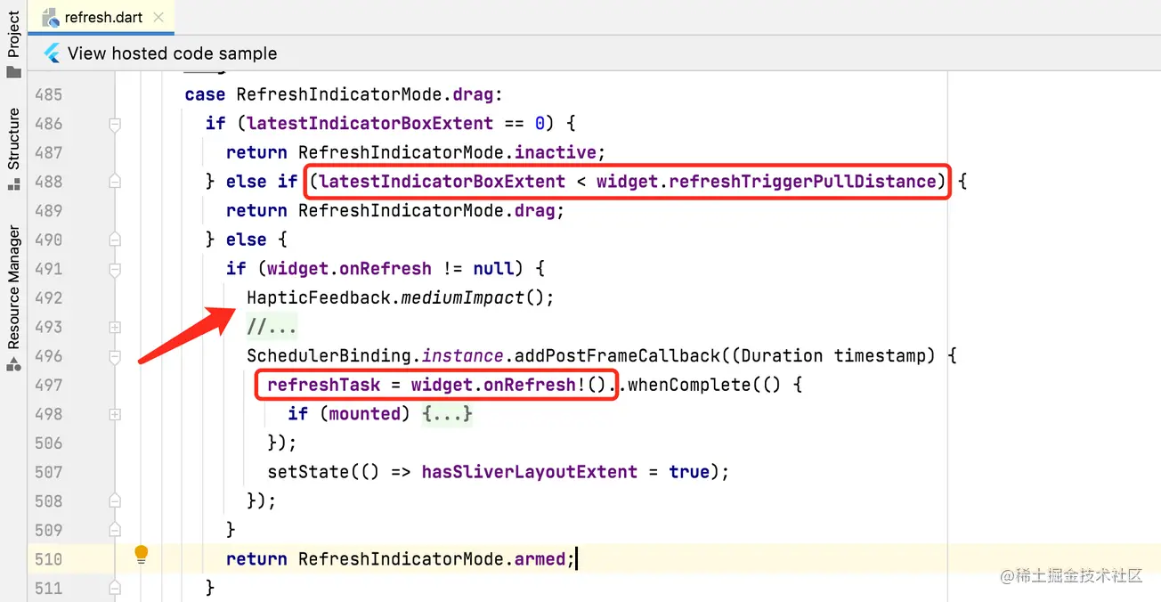Click line number 485 in the gutter
Viewport: 1161px width, 602px height.
[x=49, y=94]
